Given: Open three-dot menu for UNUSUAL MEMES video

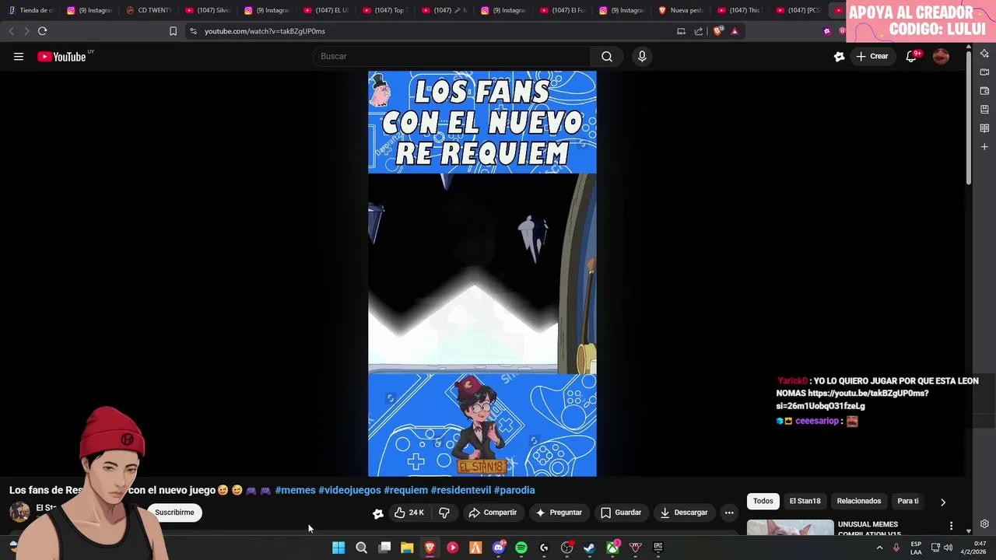Looking at the screenshot, I should pyautogui.click(x=950, y=527).
